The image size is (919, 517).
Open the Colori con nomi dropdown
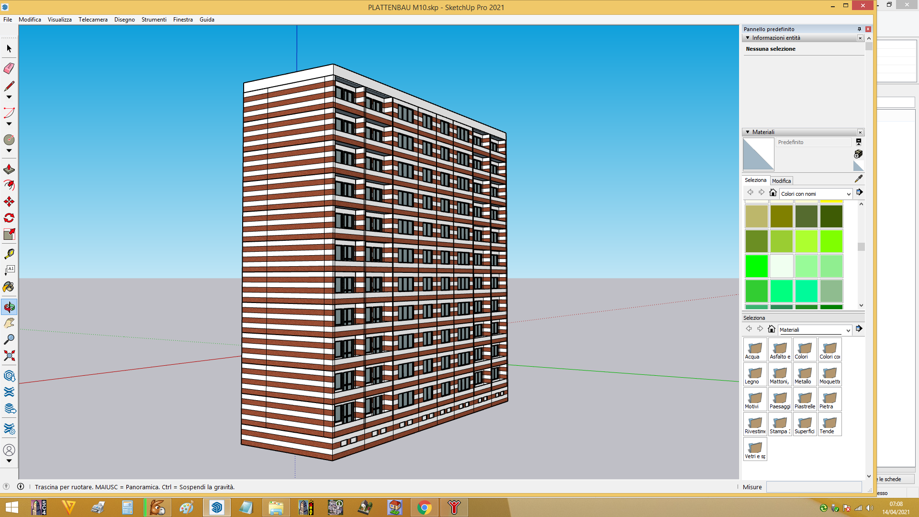(x=816, y=194)
